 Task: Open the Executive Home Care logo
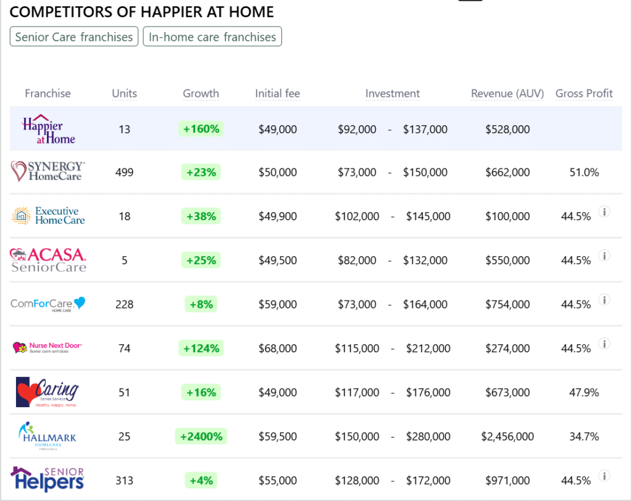pos(48,215)
